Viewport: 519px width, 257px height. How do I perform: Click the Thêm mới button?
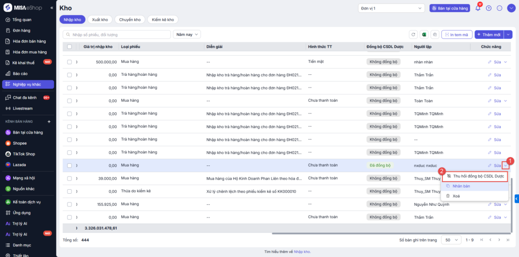(x=488, y=34)
